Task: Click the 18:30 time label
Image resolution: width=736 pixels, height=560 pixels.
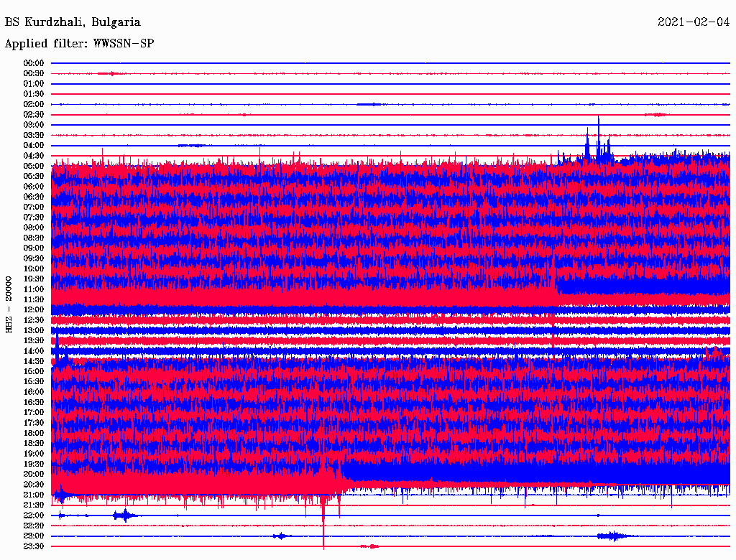Action: coord(34,443)
